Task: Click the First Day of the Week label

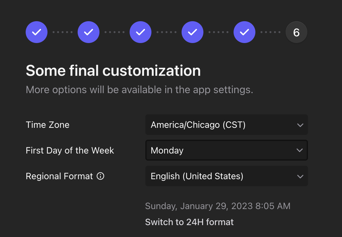Action: coord(70,150)
